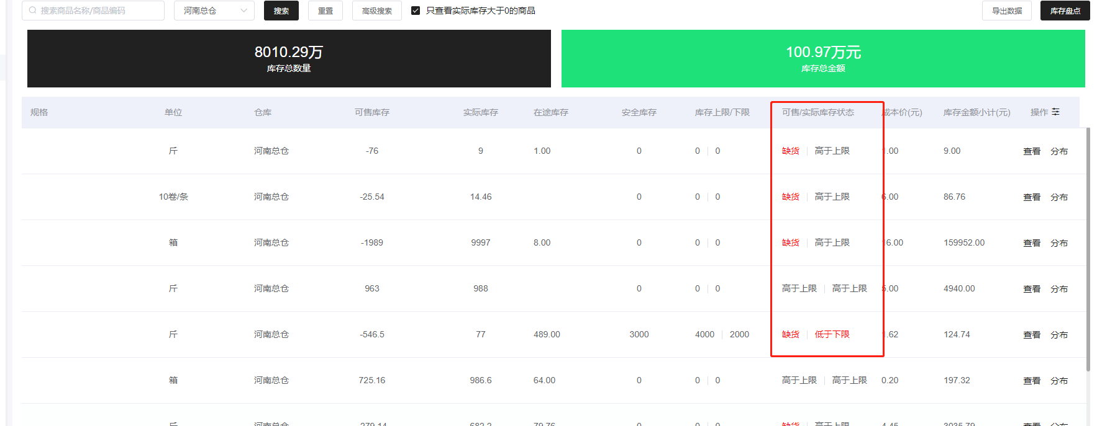Focus the 搜索商品名称/商品编码 search field
This screenshot has width=1097, height=426.
(93, 11)
